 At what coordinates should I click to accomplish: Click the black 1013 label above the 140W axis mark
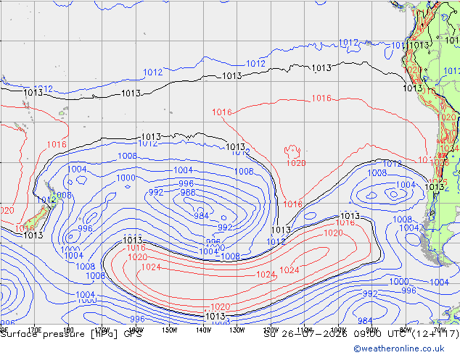pos(215,317)
